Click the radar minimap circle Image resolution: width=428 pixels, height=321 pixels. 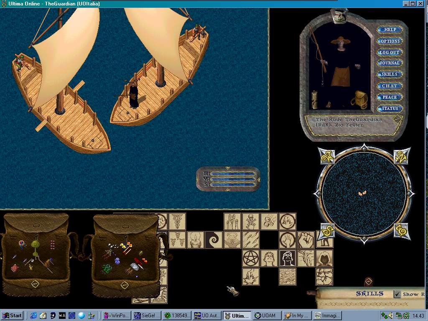(364, 193)
